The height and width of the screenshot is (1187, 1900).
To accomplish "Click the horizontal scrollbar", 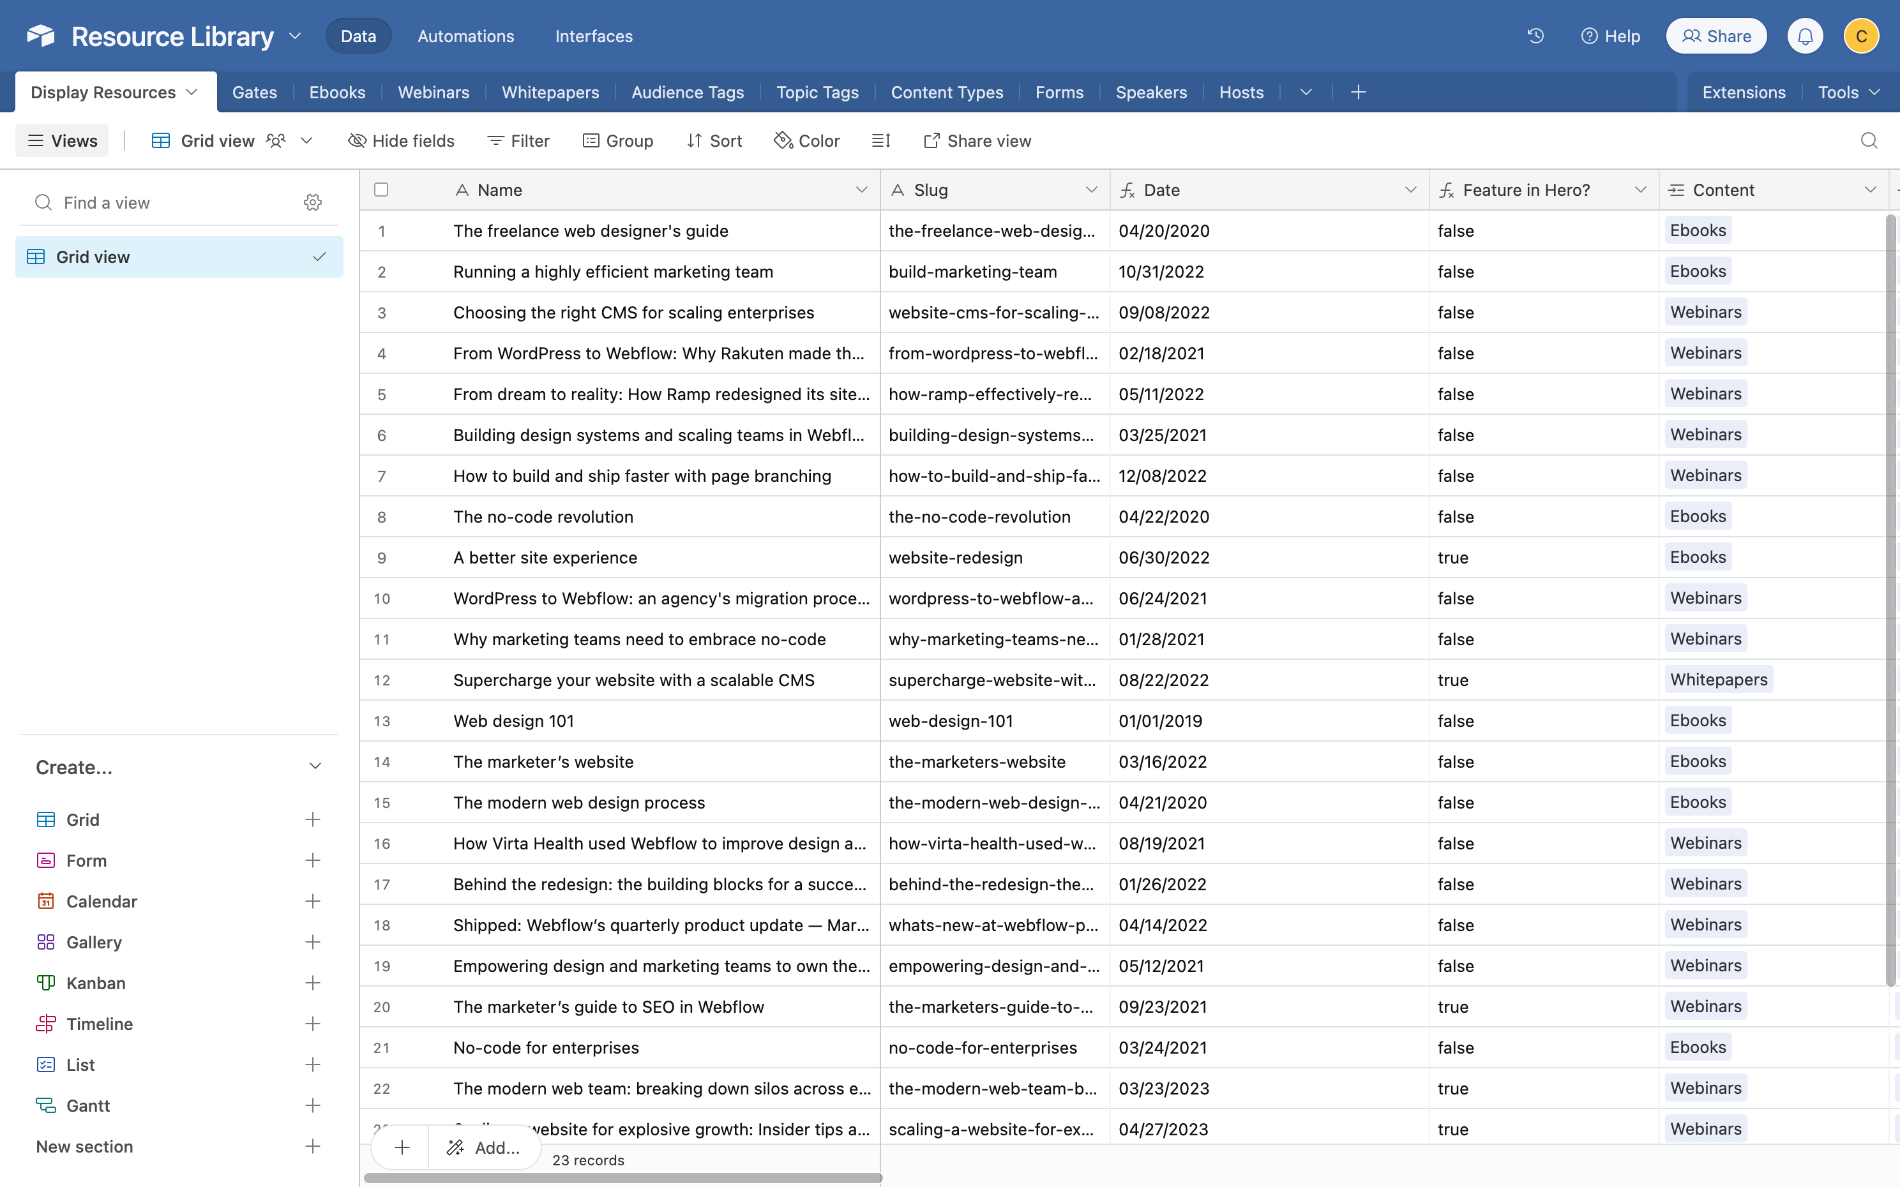I will click(622, 1177).
